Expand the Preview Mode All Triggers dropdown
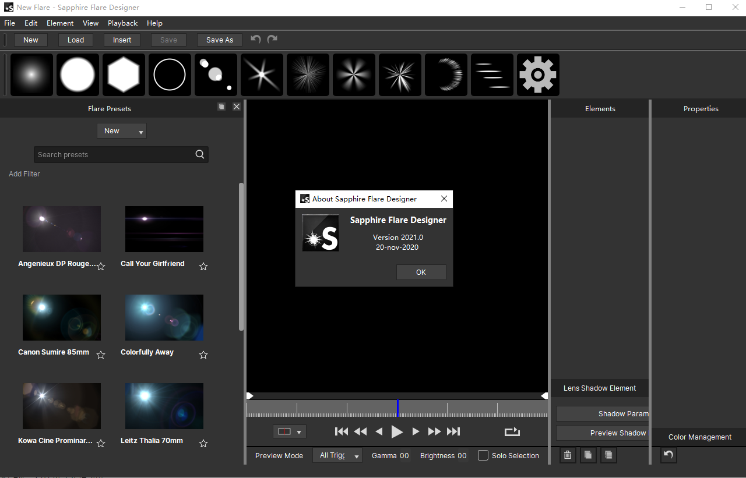Screen dimensions: 746x478 coord(337,455)
